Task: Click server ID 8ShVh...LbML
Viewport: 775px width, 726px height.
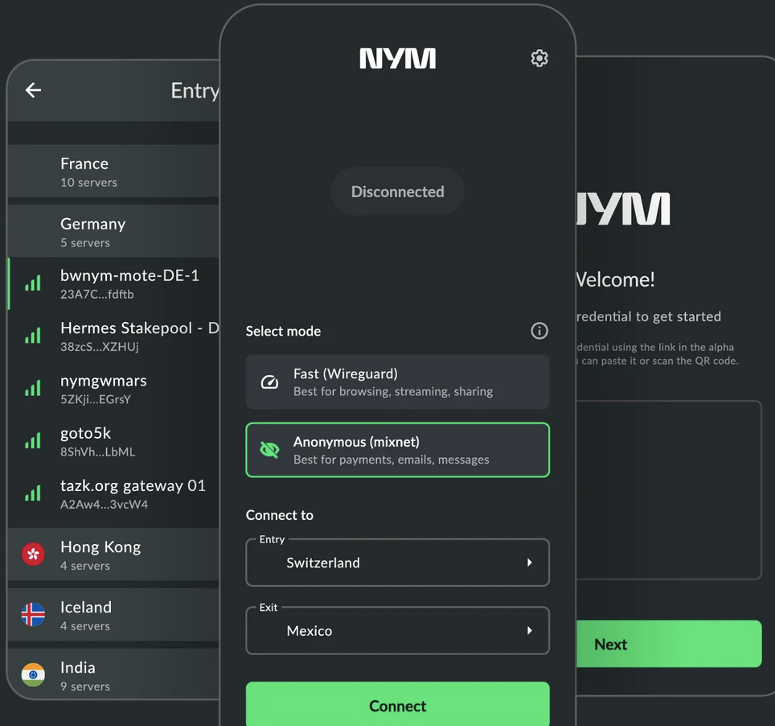Action: coord(97,452)
